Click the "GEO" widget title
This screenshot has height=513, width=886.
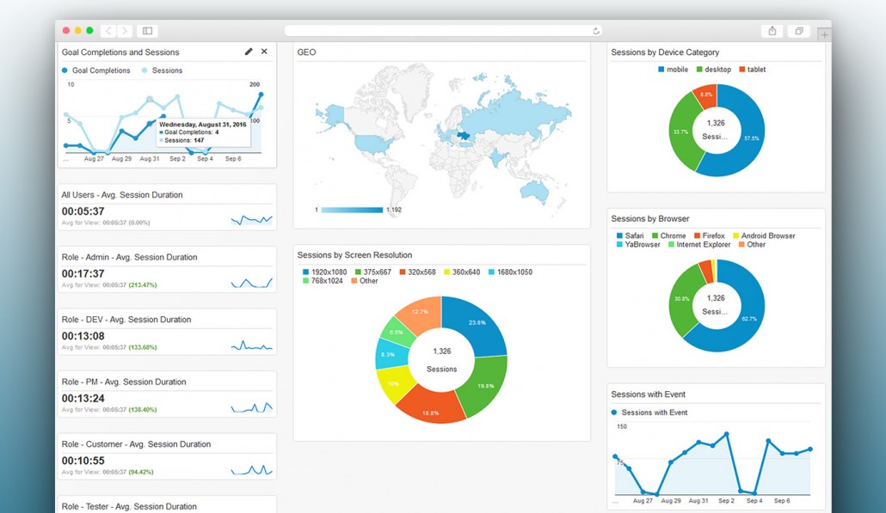306,52
